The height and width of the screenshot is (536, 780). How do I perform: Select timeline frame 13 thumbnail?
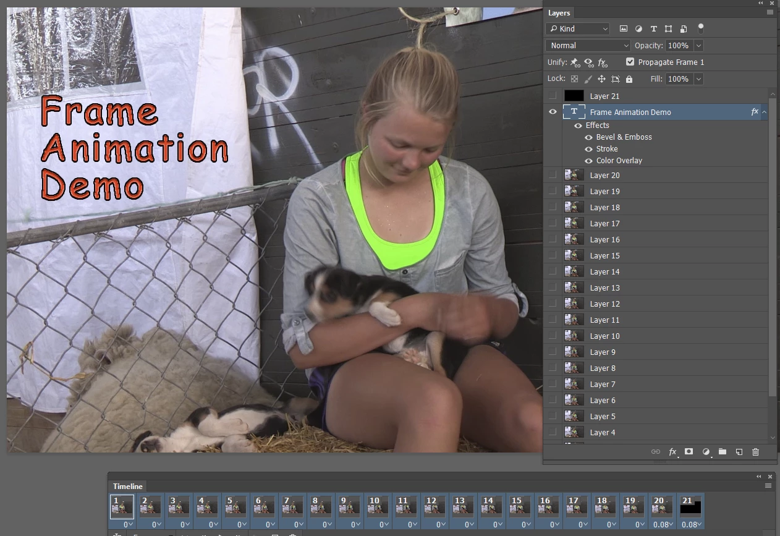click(x=464, y=506)
